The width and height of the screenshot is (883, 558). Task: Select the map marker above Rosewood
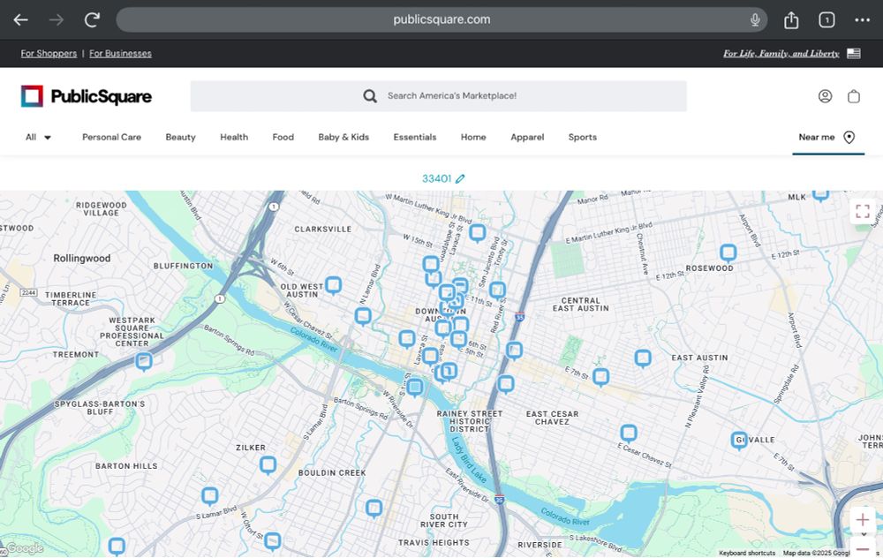728,253
